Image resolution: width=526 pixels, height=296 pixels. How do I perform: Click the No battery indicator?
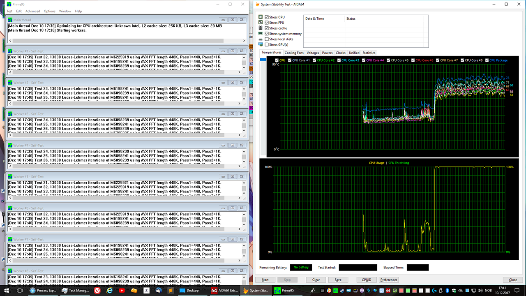[301, 268]
